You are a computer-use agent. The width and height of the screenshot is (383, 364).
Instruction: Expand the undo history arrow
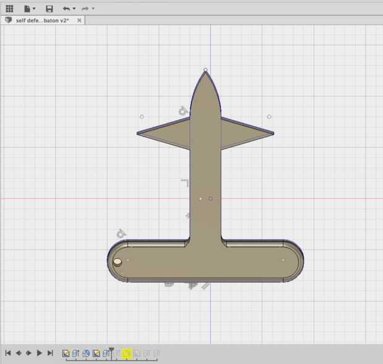[74, 9]
